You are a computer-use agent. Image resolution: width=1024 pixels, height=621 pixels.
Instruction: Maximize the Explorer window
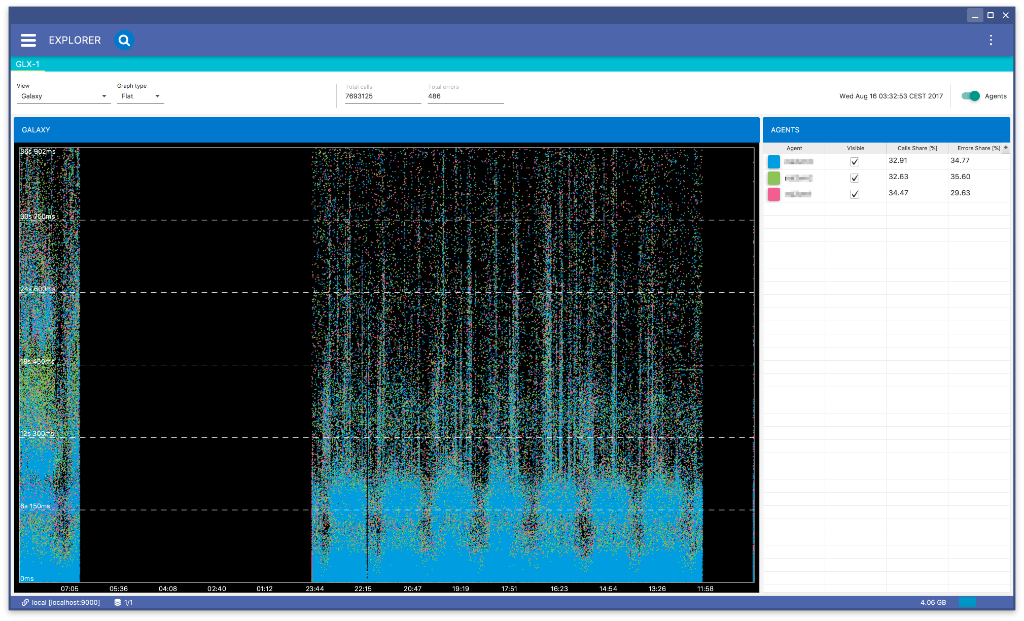click(x=991, y=15)
